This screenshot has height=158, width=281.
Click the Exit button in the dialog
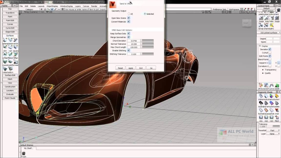pyautogui.click(x=141, y=68)
